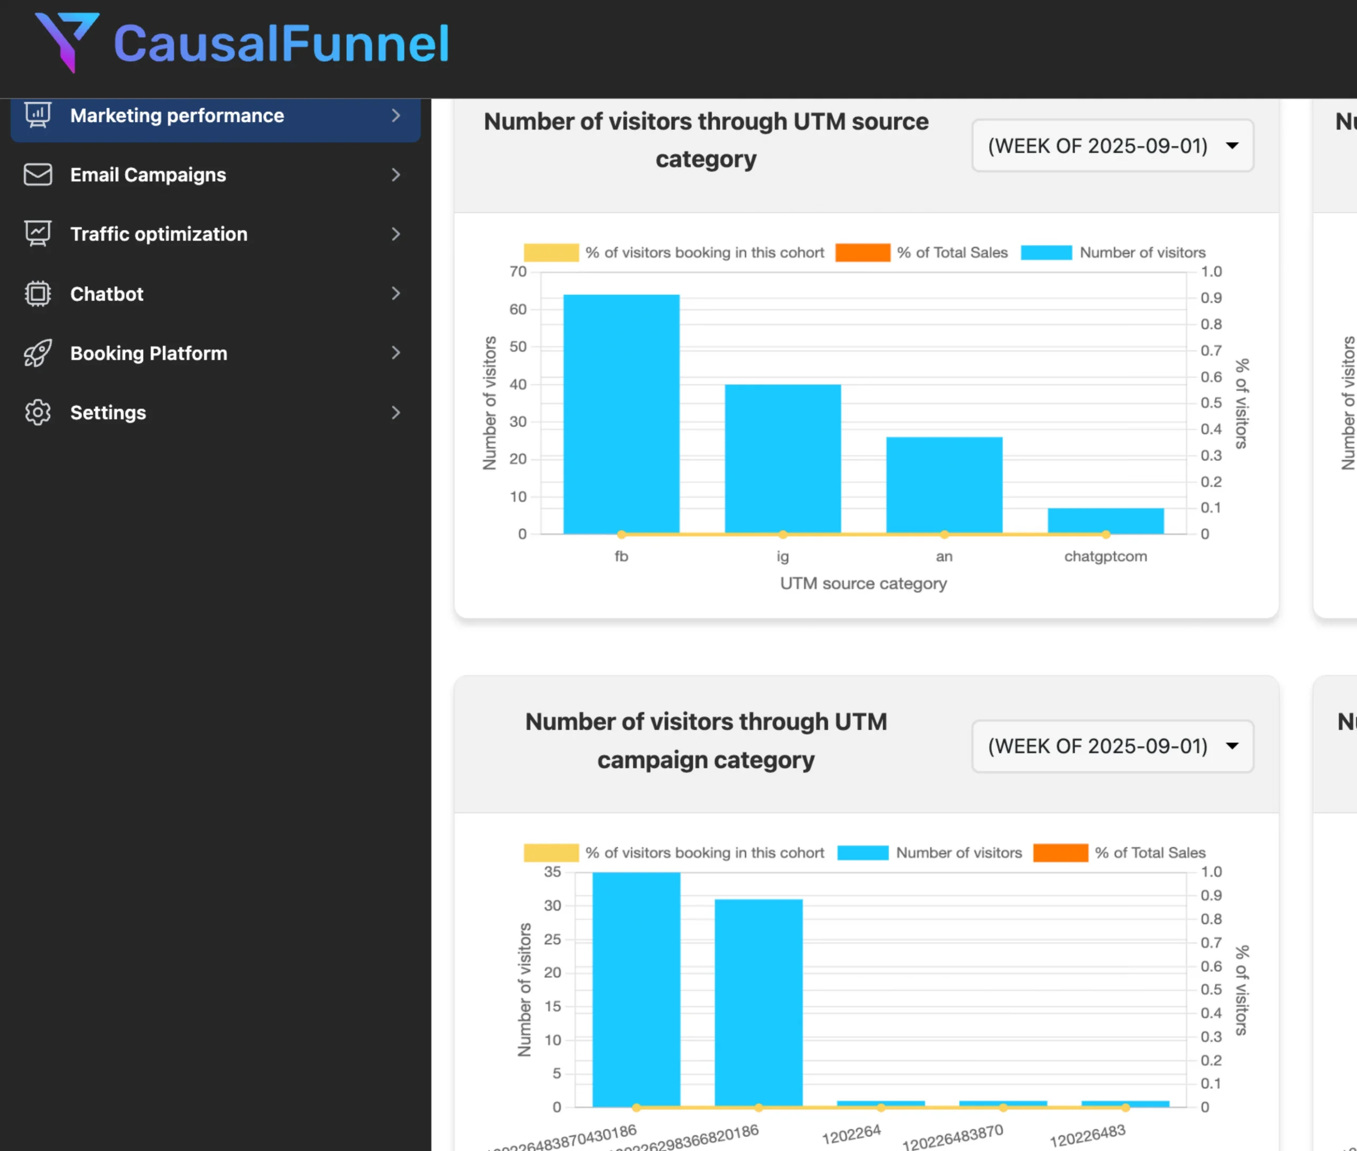Click the Email Campaigns envelope icon

coord(38,175)
